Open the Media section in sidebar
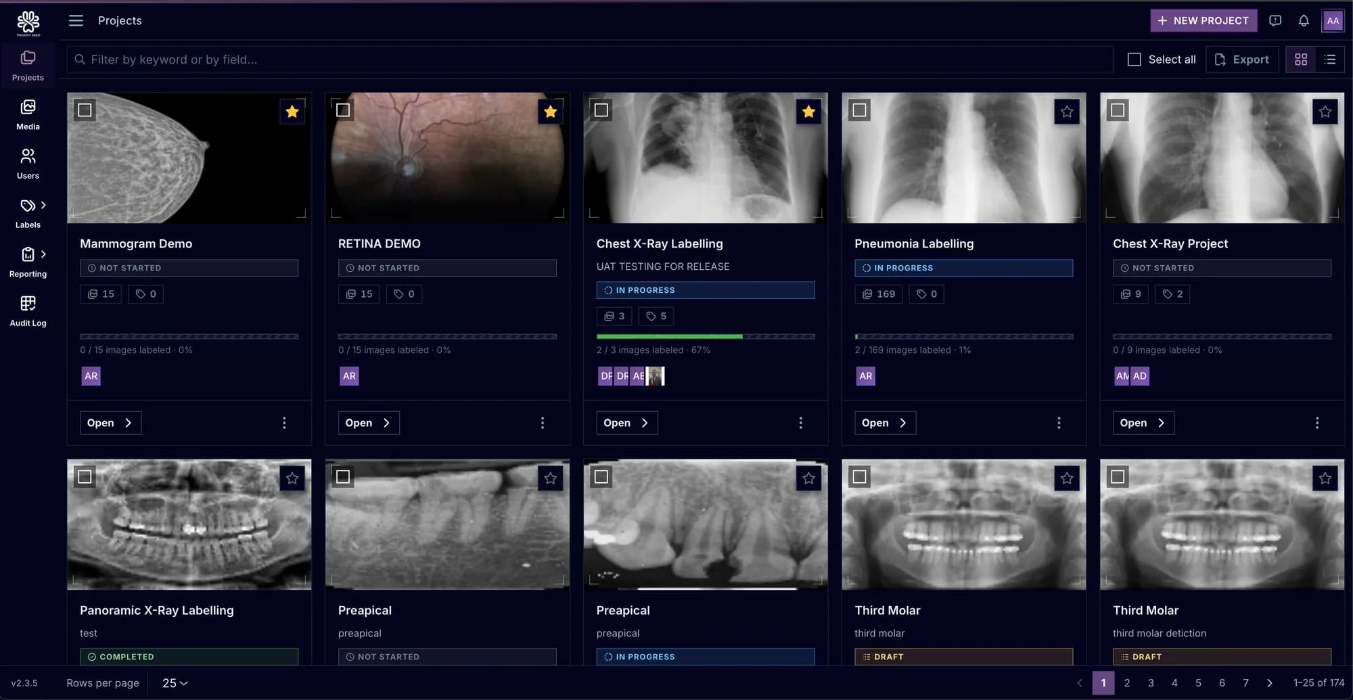The width and height of the screenshot is (1353, 700). pos(28,115)
